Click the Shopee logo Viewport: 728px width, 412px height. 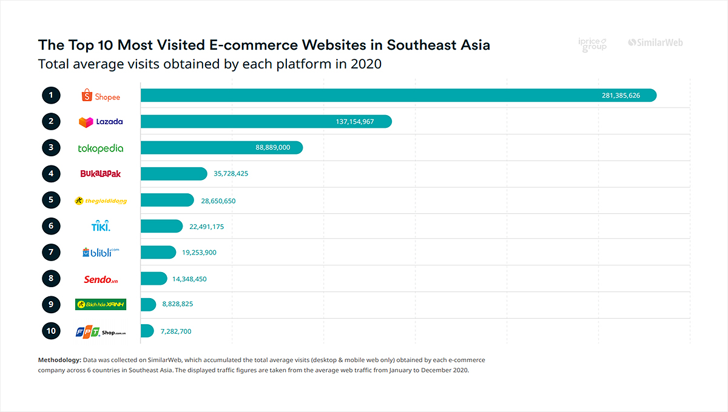click(101, 96)
